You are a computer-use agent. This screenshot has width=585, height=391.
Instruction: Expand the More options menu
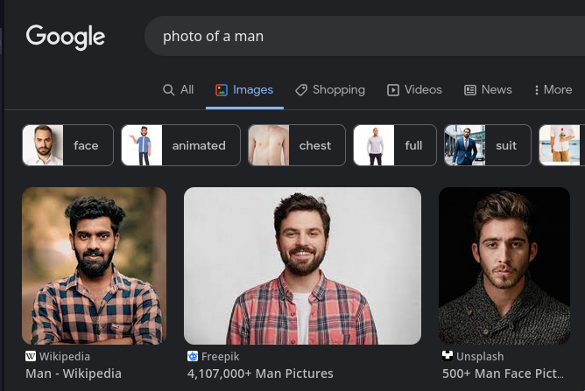pos(553,90)
